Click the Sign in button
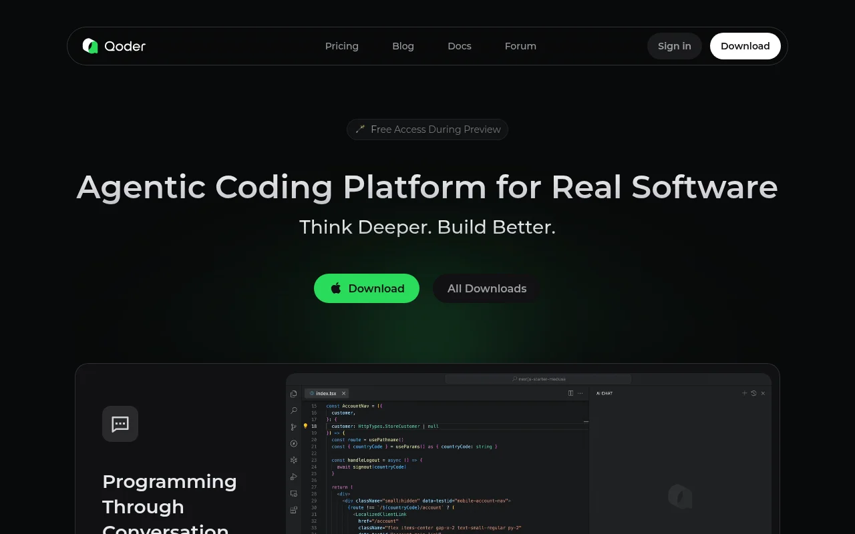Image resolution: width=855 pixels, height=534 pixels. tap(674, 46)
